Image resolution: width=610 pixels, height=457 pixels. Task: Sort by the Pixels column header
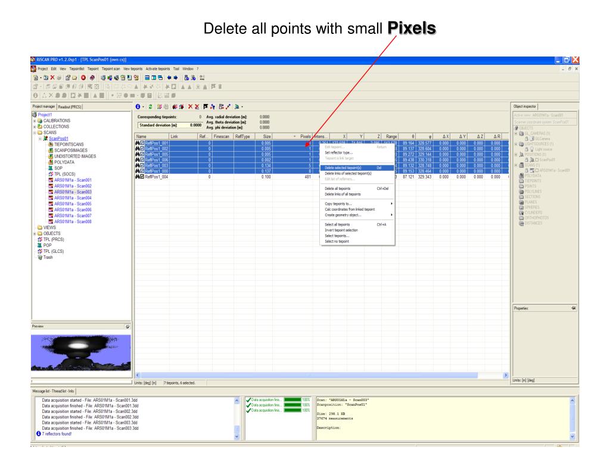[305, 136]
